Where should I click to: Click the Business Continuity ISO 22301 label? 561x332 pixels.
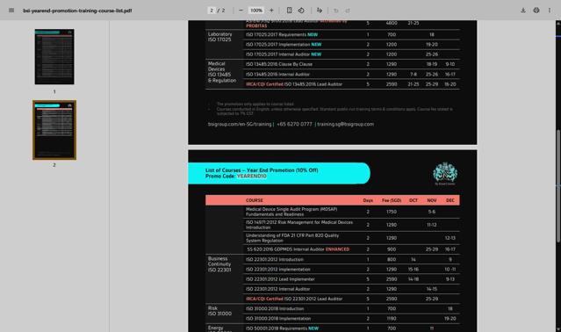click(x=219, y=264)
